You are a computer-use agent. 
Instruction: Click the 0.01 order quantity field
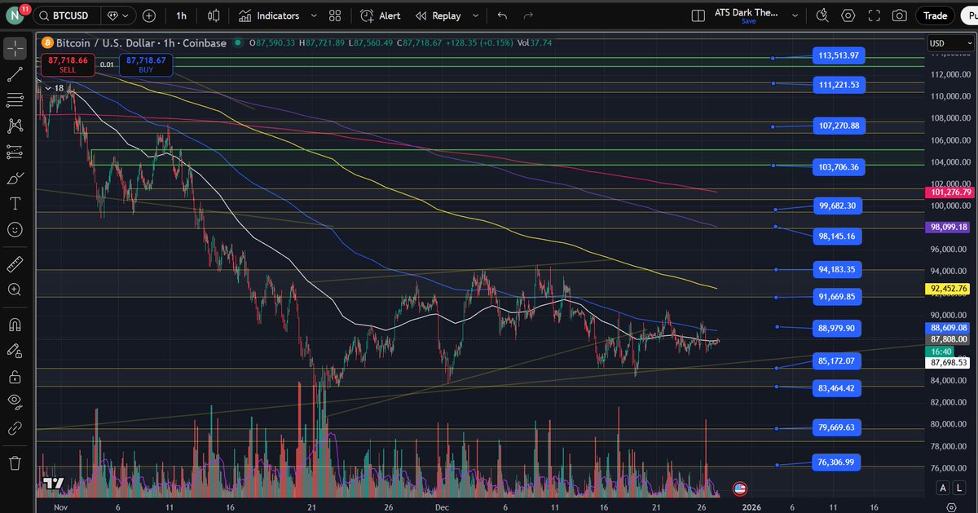pos(107,64)
